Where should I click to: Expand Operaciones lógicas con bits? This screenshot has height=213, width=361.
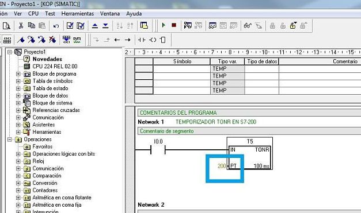[18, 154]
